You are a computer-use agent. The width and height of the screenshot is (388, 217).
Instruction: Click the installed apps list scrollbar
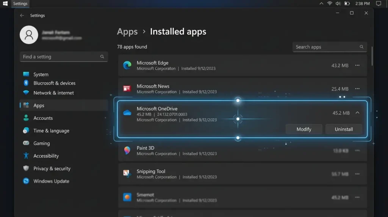[x=372, y=56]
